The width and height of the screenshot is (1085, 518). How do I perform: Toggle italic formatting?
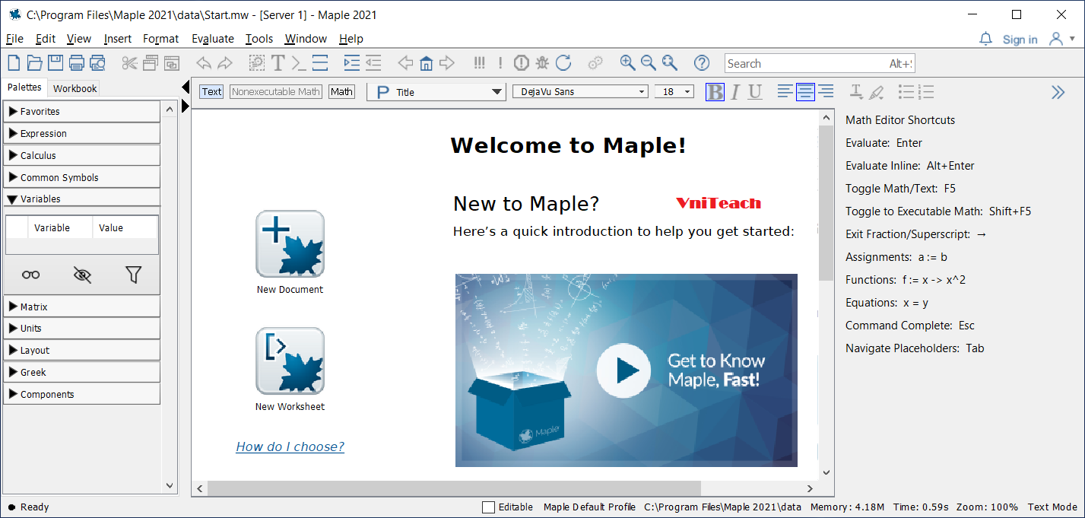click(734, 92)
